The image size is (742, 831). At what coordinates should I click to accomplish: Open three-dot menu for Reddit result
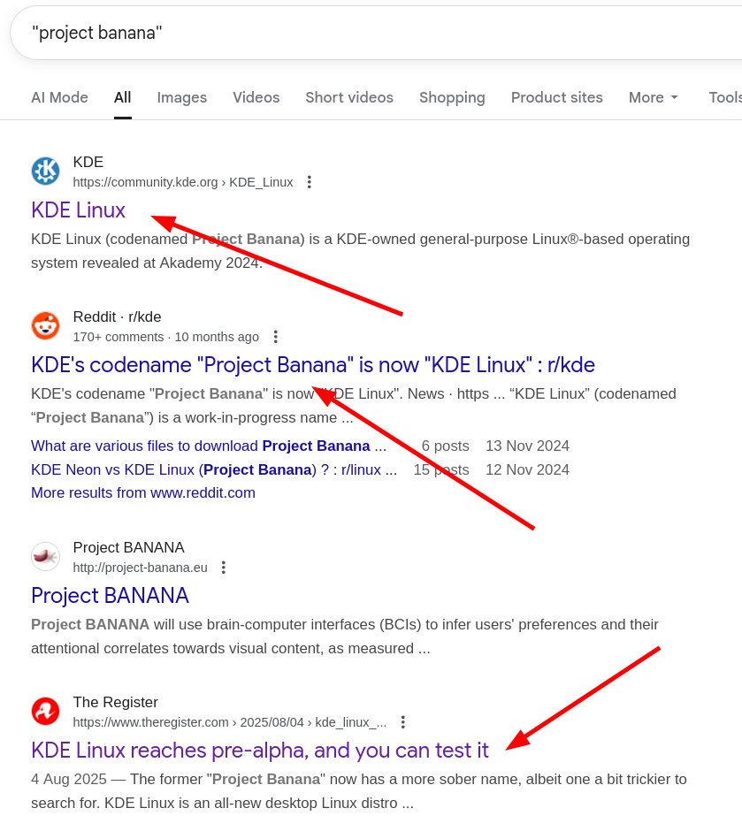(x=275, y=337)
